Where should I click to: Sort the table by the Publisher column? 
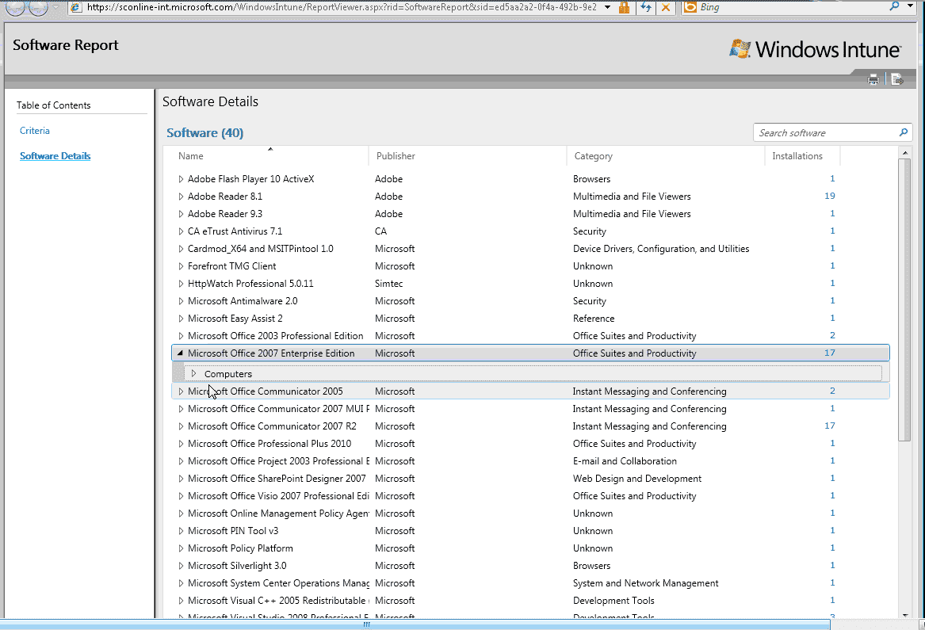(x=395, y=156)
